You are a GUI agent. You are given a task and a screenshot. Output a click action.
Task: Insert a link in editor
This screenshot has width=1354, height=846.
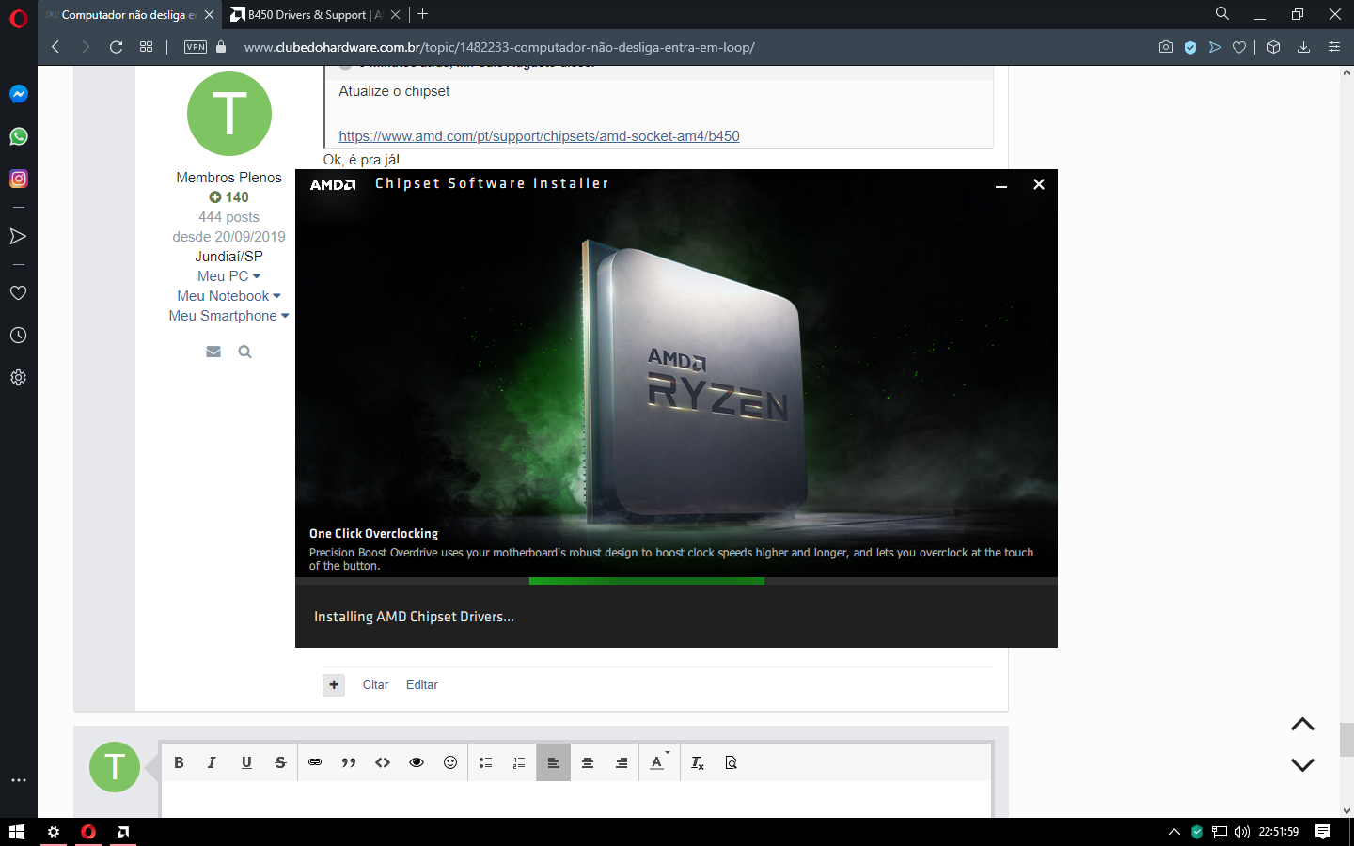[315, 762]
